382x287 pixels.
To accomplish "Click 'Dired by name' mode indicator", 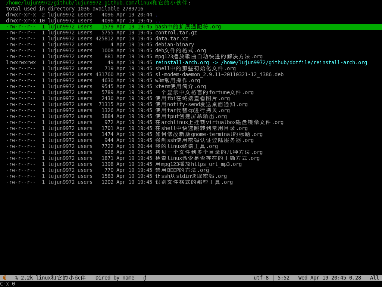I will pos(115,278).
